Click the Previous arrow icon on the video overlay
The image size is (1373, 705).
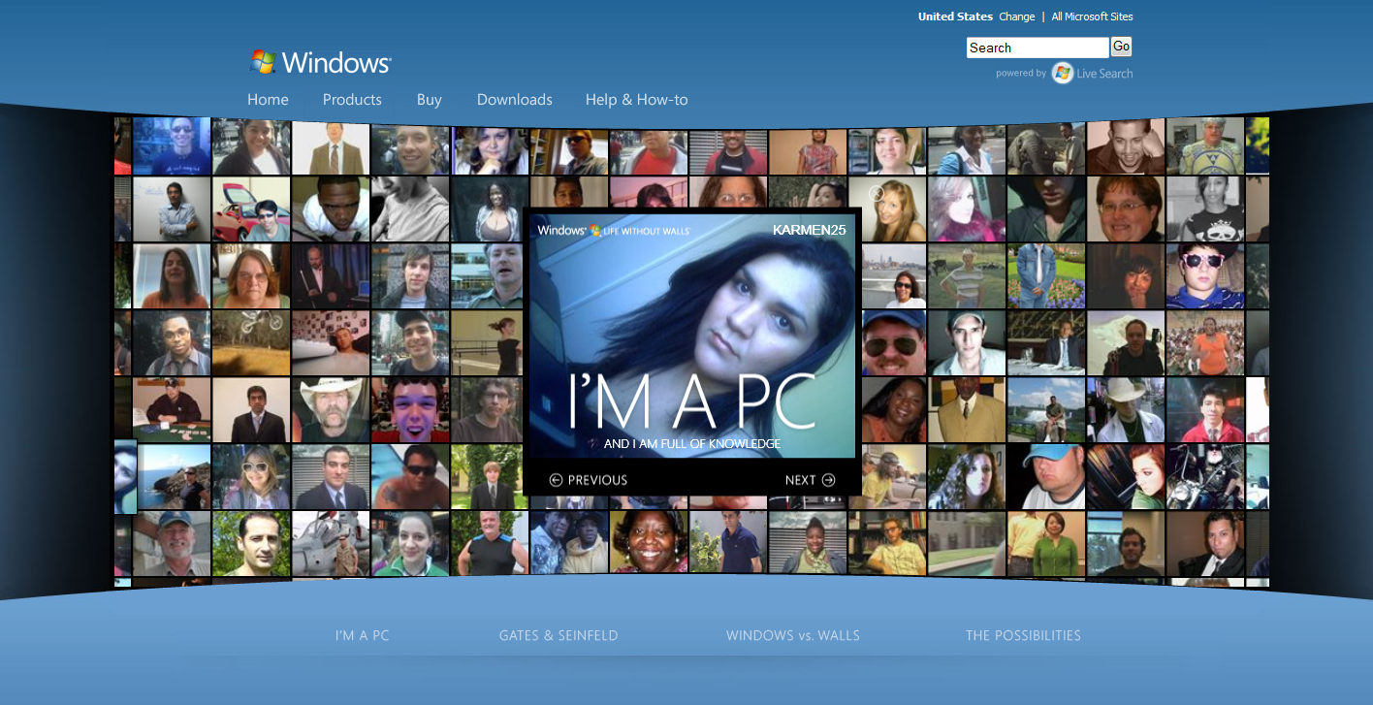point(555,479)
